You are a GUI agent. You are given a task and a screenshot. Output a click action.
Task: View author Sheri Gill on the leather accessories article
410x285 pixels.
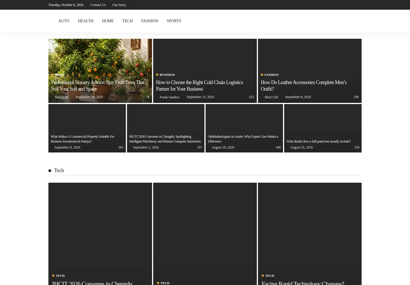(x=271, y=97)
